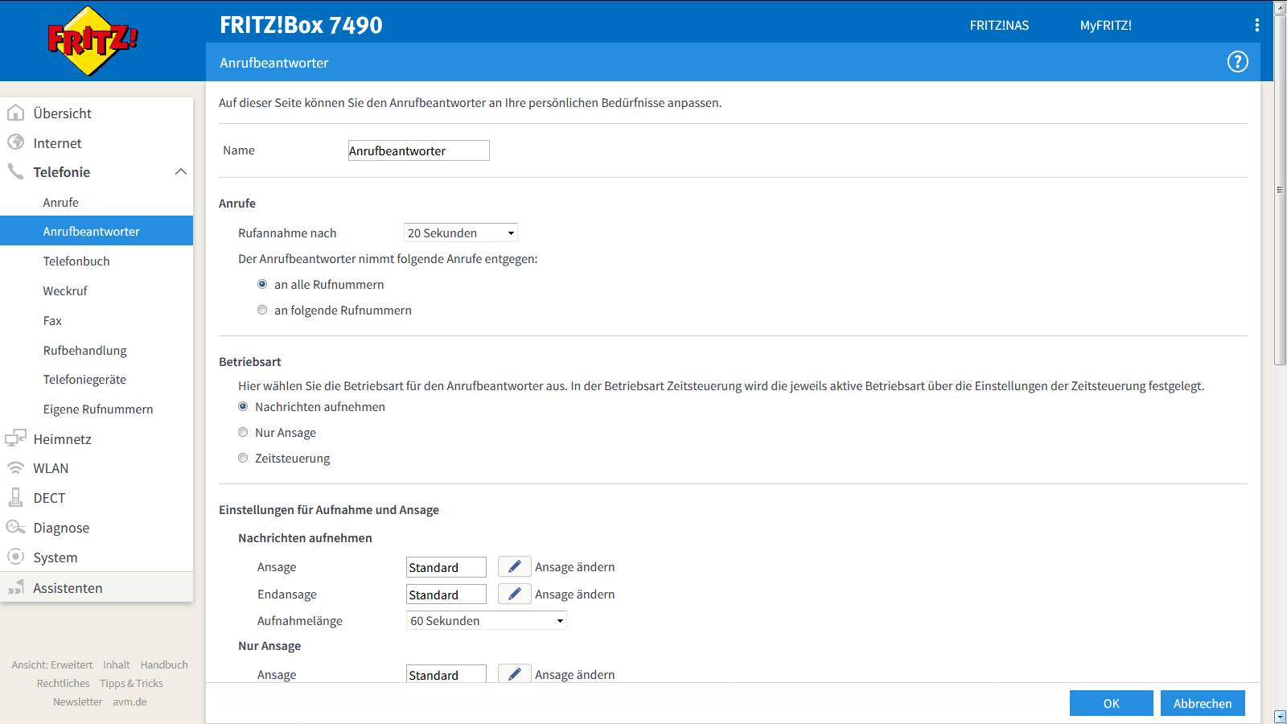Click the scrollbar down arrow
This screenshot has height=724, width=1287.
1280,716
